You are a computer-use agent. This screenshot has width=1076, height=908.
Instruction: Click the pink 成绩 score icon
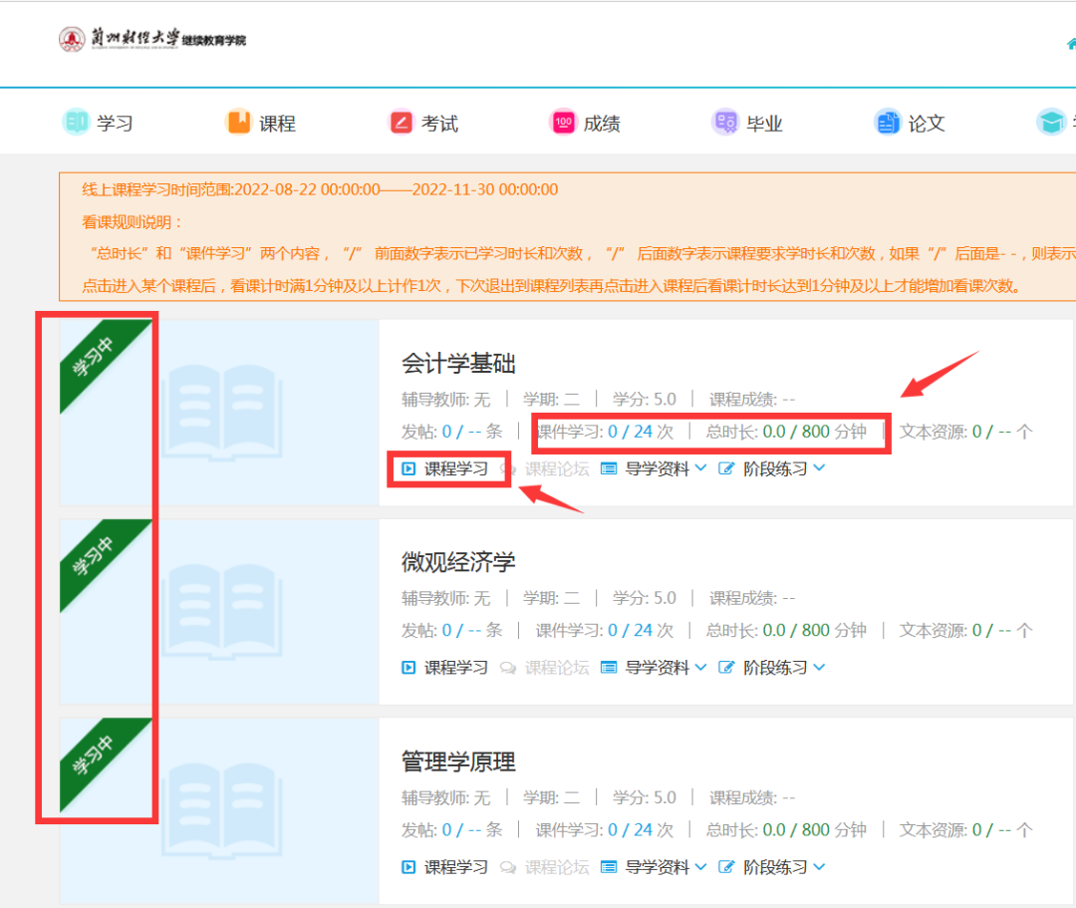563,123
